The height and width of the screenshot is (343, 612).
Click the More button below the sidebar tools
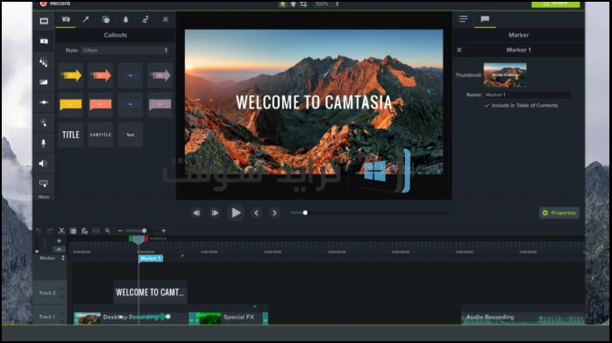[44, 197]
